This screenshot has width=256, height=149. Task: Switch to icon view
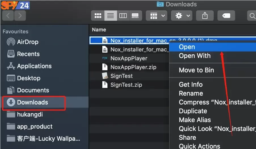click(x=98, y=16)
